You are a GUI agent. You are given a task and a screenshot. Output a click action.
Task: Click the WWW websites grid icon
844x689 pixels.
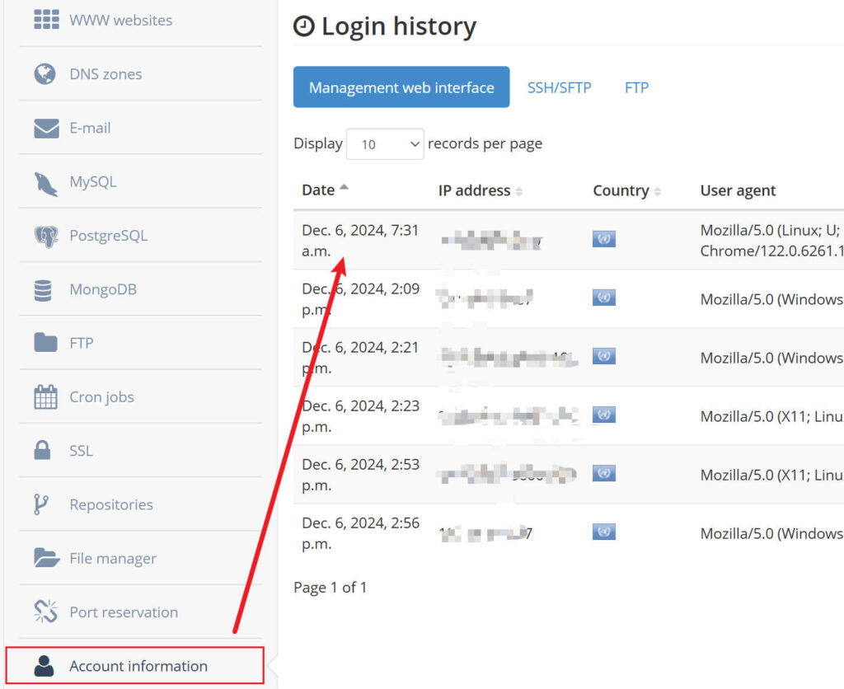(x=46, y=20)
